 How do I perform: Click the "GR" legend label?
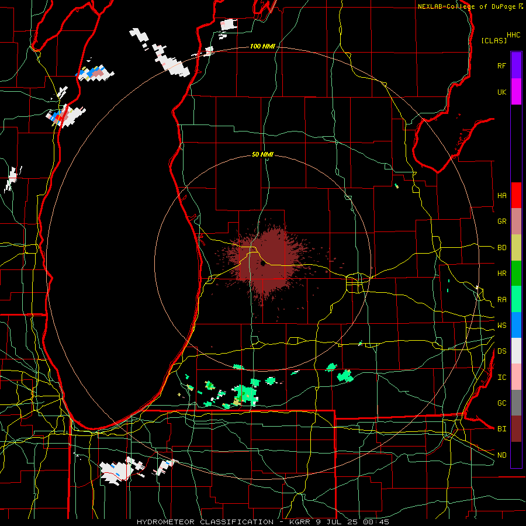501,222
